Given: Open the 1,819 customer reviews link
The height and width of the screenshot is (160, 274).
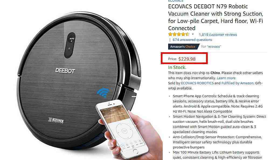Looking at the screenshot, I should [x=218, y=34].
